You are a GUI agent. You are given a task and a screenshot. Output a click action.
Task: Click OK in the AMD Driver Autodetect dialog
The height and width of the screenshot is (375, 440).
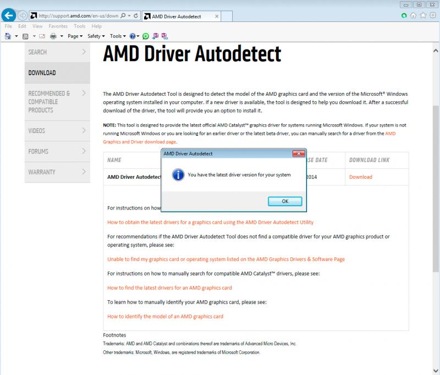(285, 201)
